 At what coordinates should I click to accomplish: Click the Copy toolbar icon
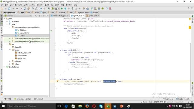25,8
